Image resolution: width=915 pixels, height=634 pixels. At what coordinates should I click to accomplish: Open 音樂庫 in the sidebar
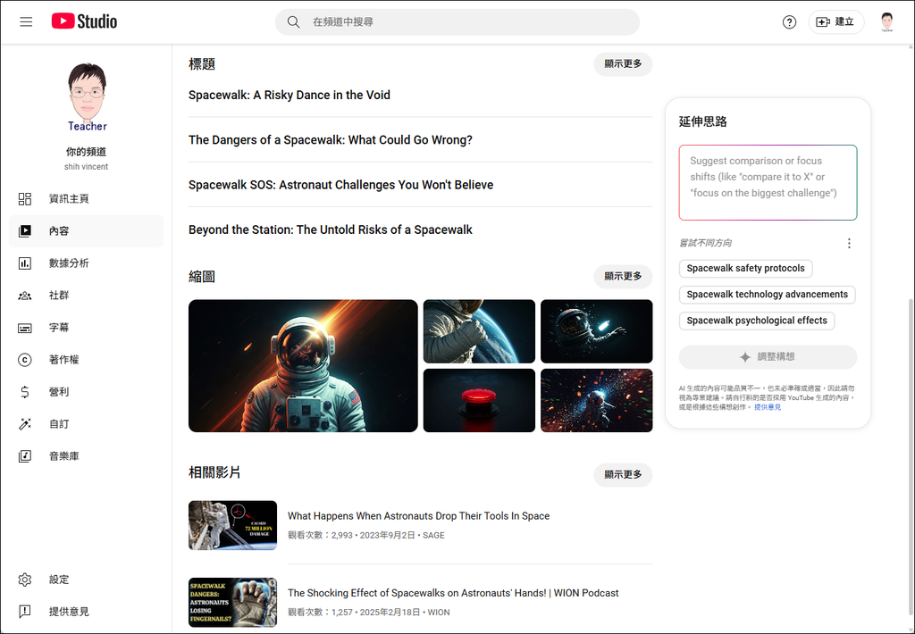coord(87,456)
